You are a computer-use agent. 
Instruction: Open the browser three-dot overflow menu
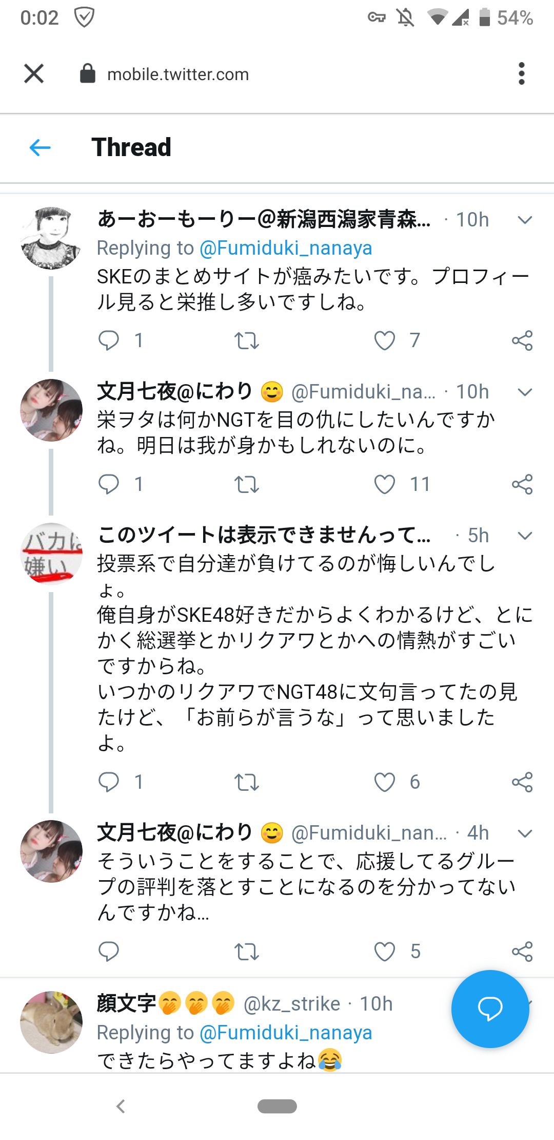pyautogui.click(x=521, y=74)
